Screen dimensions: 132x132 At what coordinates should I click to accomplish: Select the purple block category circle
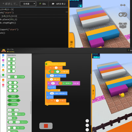point(3,60)
